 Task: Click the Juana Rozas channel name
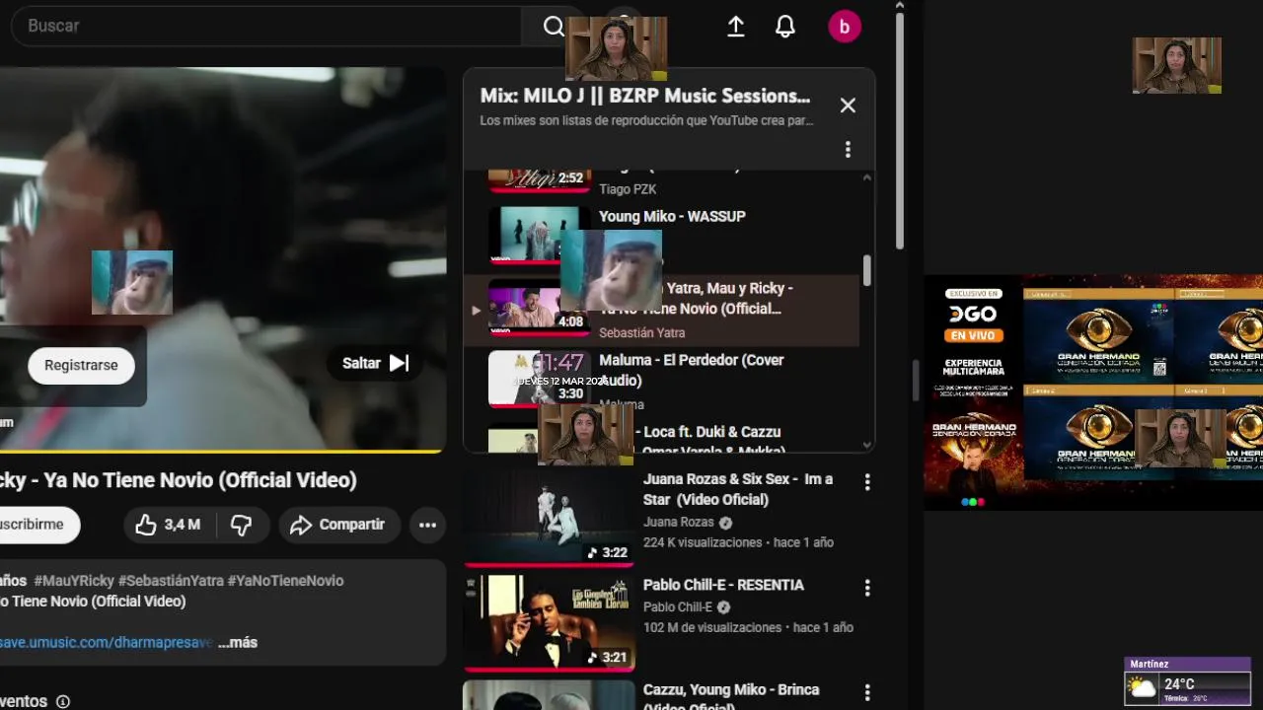point(679,523)
